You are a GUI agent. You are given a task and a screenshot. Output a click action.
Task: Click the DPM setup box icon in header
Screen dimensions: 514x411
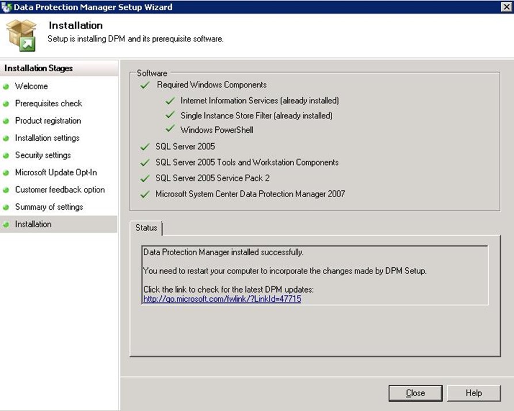(x=21, y=35)
